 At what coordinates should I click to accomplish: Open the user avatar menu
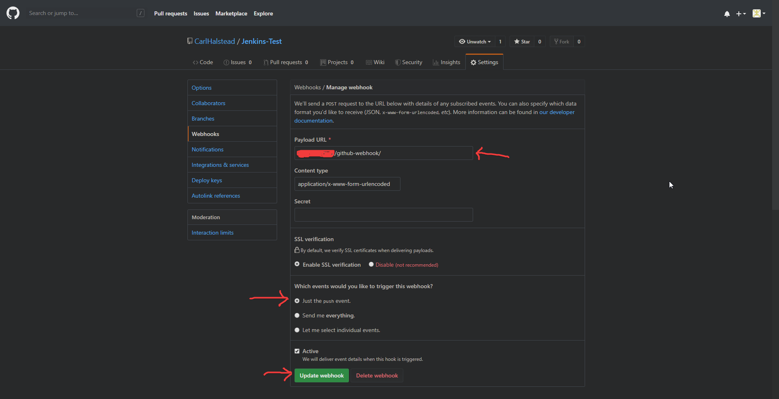(759, 13)
